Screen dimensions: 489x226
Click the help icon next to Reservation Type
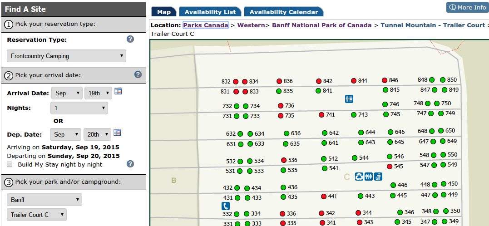coord(130,39)
